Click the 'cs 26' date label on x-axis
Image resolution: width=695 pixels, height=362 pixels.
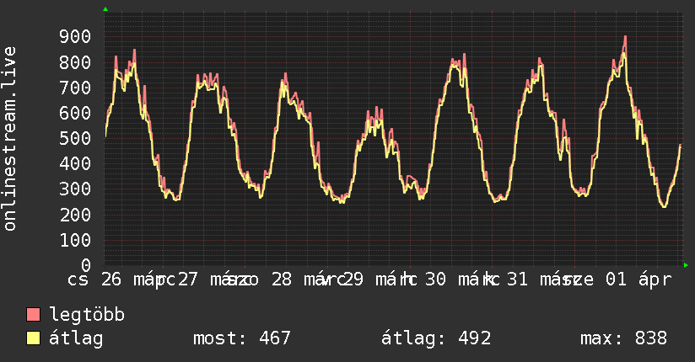pos(94,279)
